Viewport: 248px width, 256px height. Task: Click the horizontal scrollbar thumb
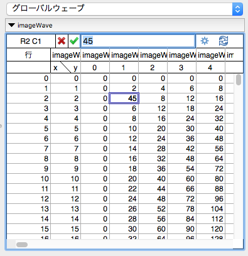[x=22, y=245]
